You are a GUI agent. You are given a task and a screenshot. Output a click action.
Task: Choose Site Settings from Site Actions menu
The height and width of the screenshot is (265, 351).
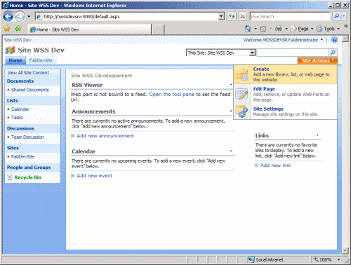pyautogui.click(x=285, y=111)
